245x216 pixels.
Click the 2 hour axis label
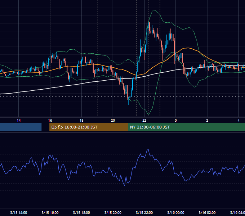[207, 121]
